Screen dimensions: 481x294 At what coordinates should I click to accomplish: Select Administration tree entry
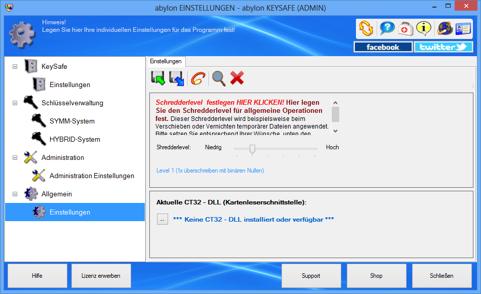63,157
